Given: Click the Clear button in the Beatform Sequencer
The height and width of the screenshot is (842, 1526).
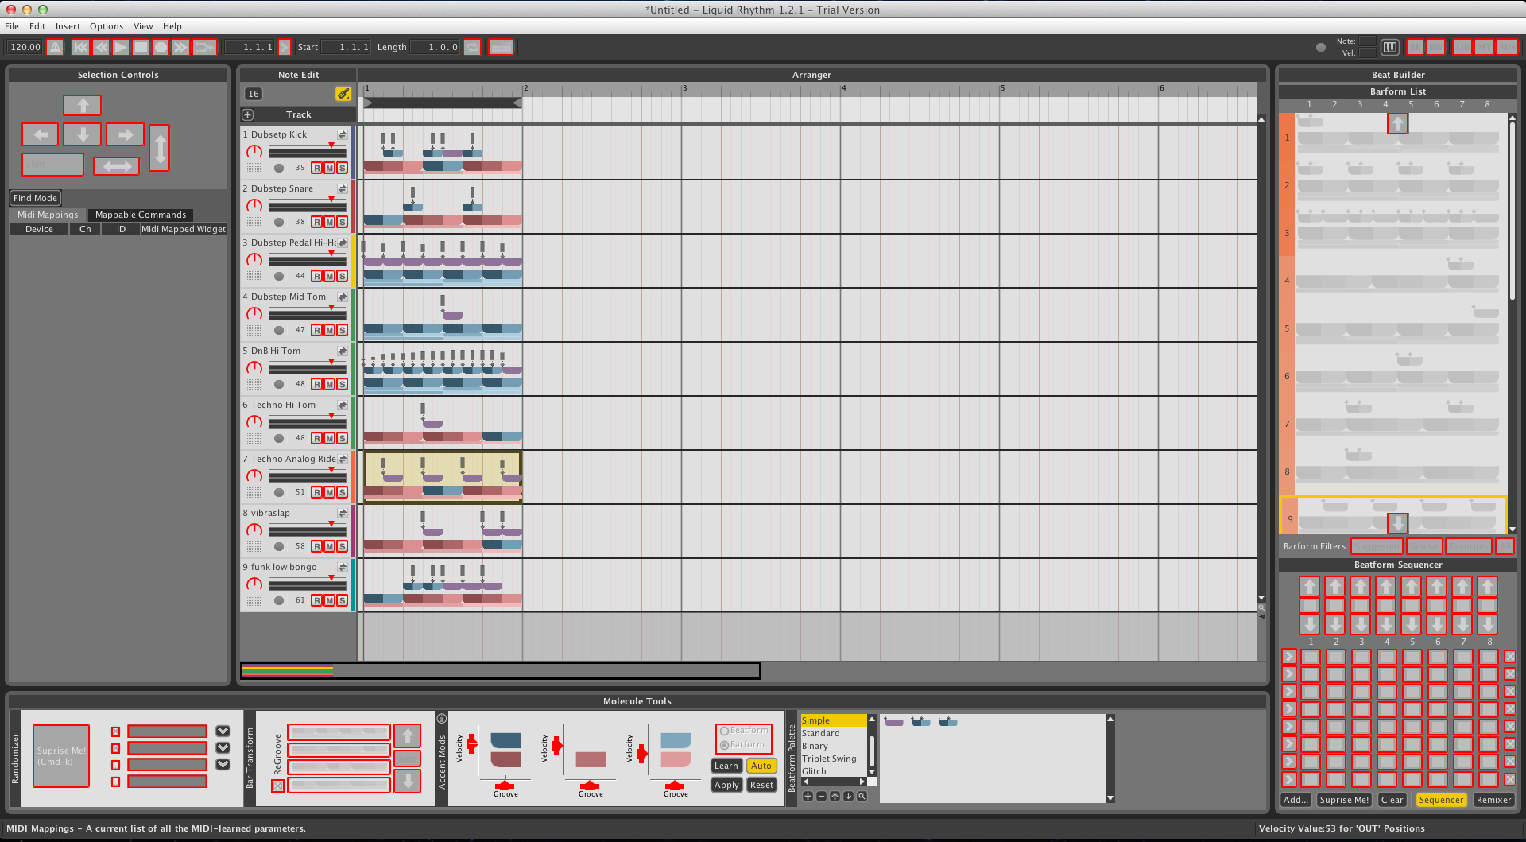Looking at the screenshot, I should pos(1392,800).
